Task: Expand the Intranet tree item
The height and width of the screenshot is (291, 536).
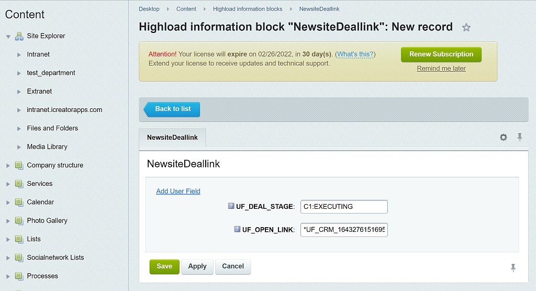Action: tap(19, 54)
